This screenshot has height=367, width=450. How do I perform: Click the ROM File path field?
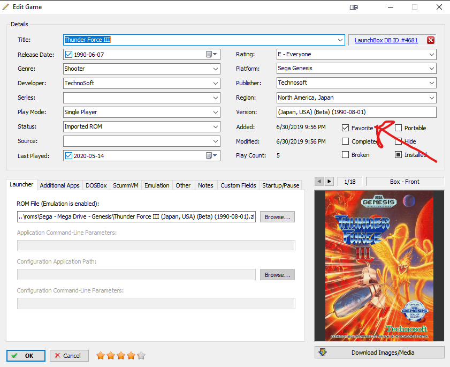coord(136,216)
